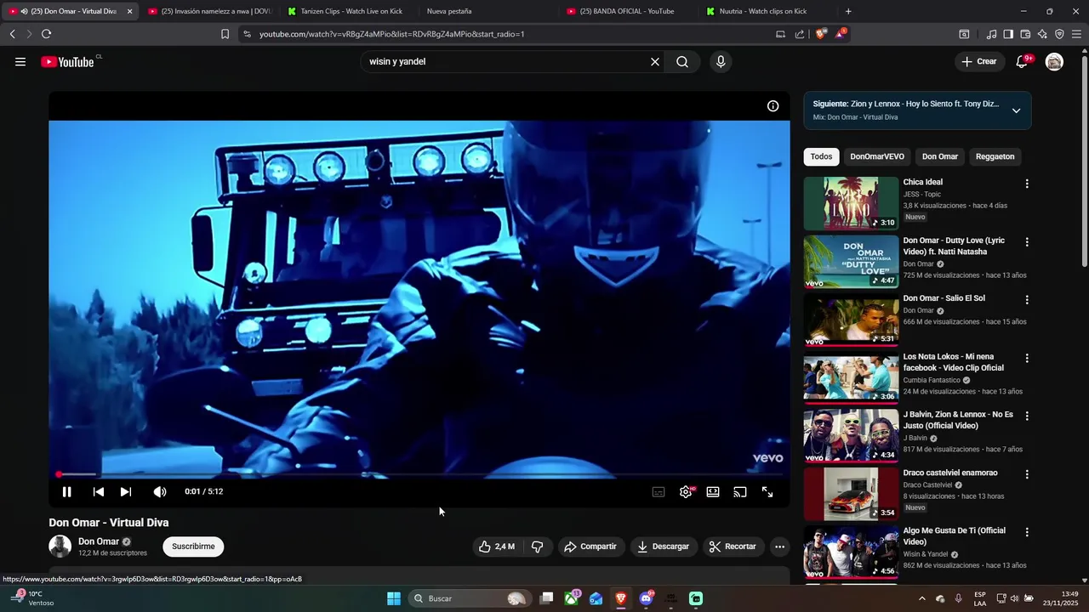Open options for No Es Justo video
This screenshot has width=1089, height=612.
coord(1027,416)
